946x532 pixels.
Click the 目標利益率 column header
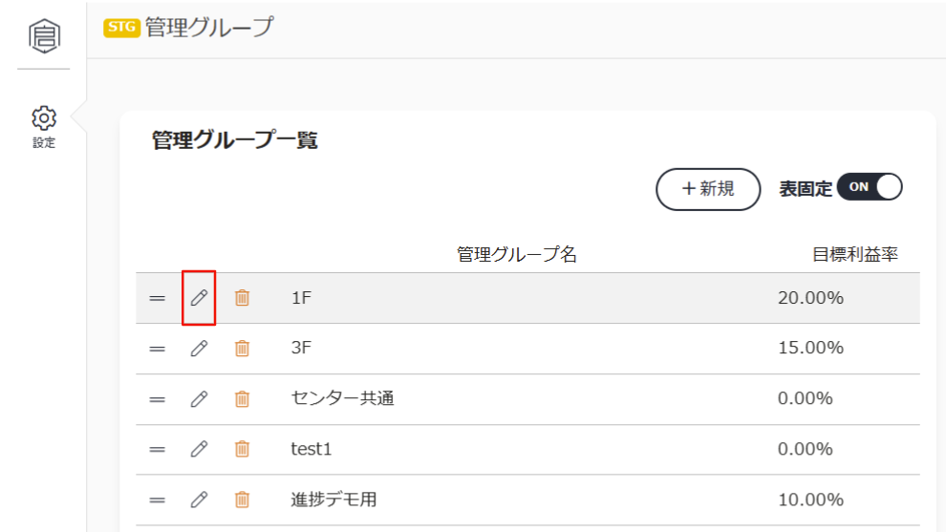(x=855, y=255)
